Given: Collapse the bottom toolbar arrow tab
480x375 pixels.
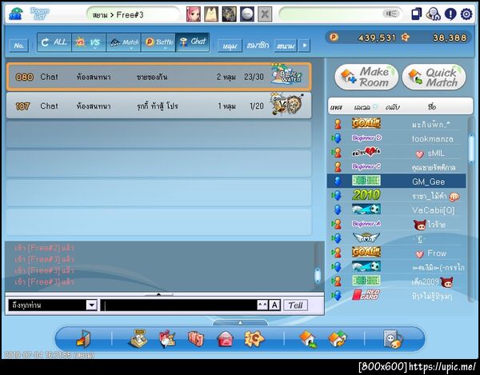Looking at the screenshot, I should pyautogui.click(x=240, y=322).
